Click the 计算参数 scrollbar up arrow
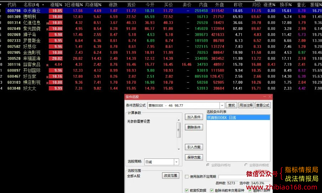The height and width of the screenshot is (193, 322). [178, 120]
